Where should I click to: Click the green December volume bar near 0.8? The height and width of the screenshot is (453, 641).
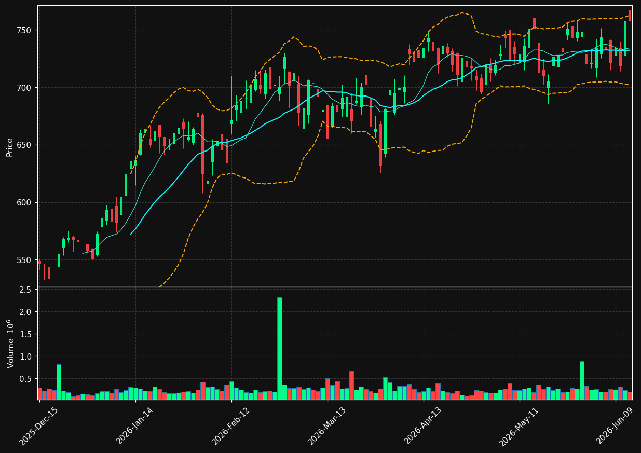[x=59, y=382]
